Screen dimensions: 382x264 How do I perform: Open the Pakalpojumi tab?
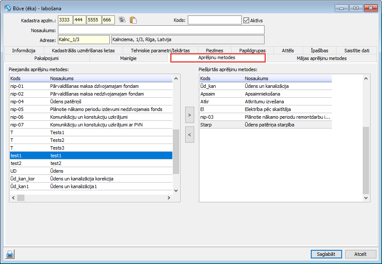click(46, 58)
